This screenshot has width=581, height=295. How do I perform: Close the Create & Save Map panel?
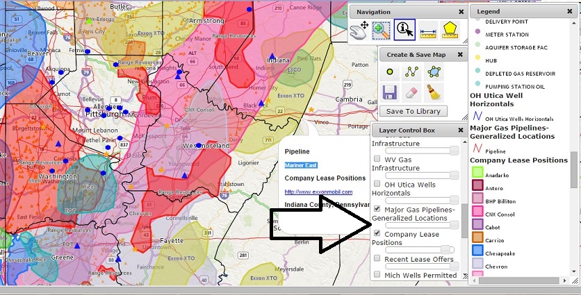click(x=460, y=54)
